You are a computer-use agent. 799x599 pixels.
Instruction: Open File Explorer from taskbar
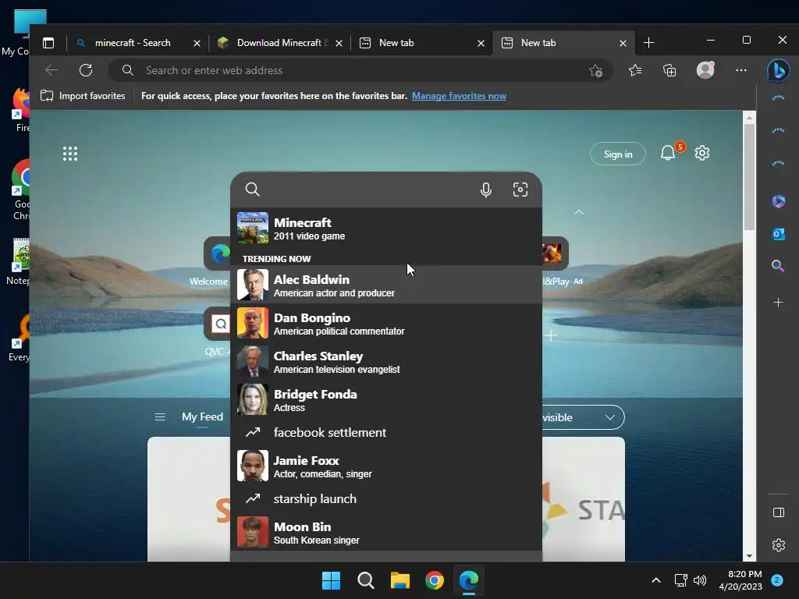400,580
